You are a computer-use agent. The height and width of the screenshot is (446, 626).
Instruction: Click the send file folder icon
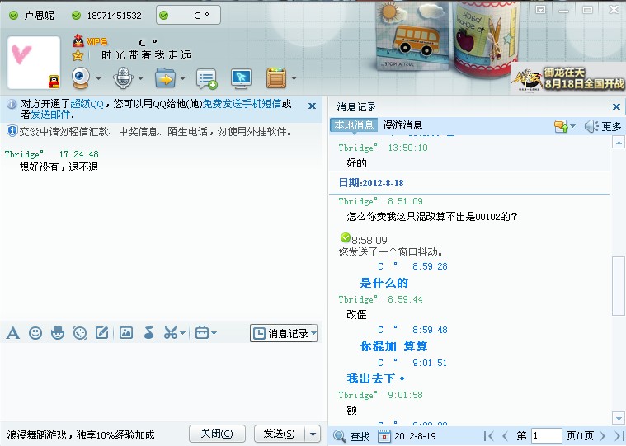pos(166,78)
